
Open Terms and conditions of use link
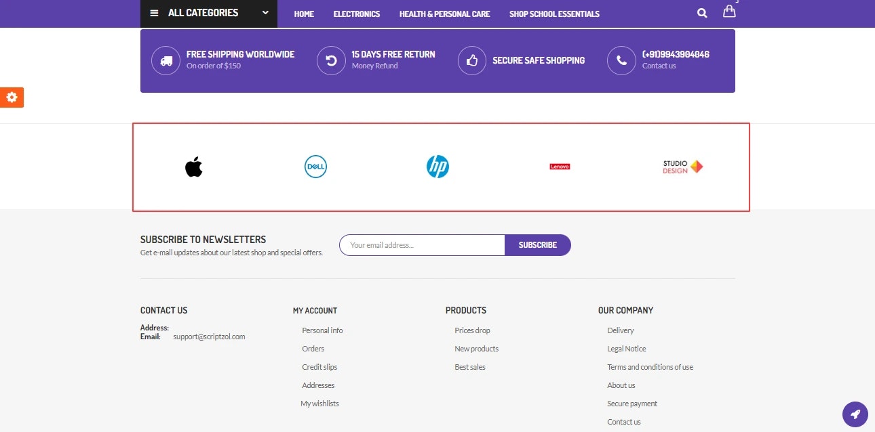650,367
